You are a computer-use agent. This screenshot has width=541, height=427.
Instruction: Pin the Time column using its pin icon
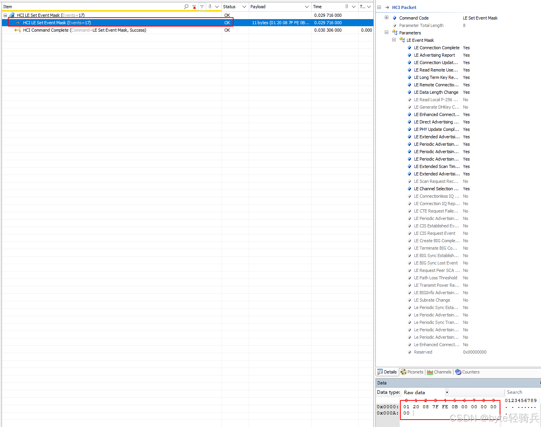[x=346, y=7]
